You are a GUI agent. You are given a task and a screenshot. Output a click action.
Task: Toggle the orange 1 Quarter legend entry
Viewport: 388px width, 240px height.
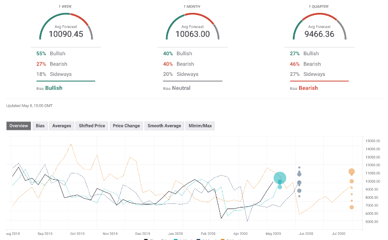coord(230,239)
